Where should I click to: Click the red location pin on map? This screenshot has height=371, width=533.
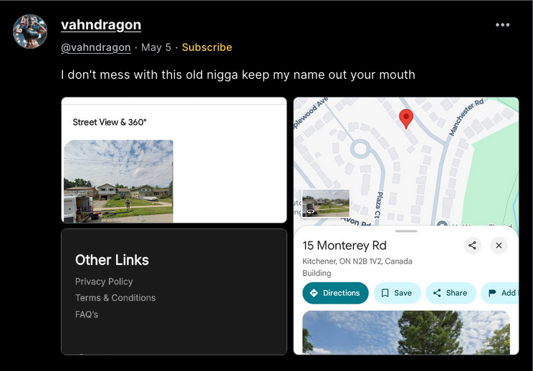tap(406, 119)
